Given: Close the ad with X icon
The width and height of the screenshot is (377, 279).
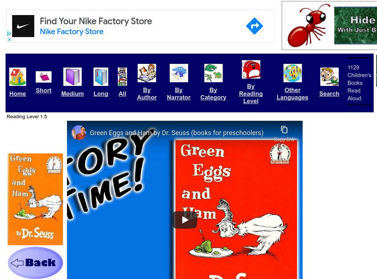Looking at the screenshot, I should (x=9, y=39).
